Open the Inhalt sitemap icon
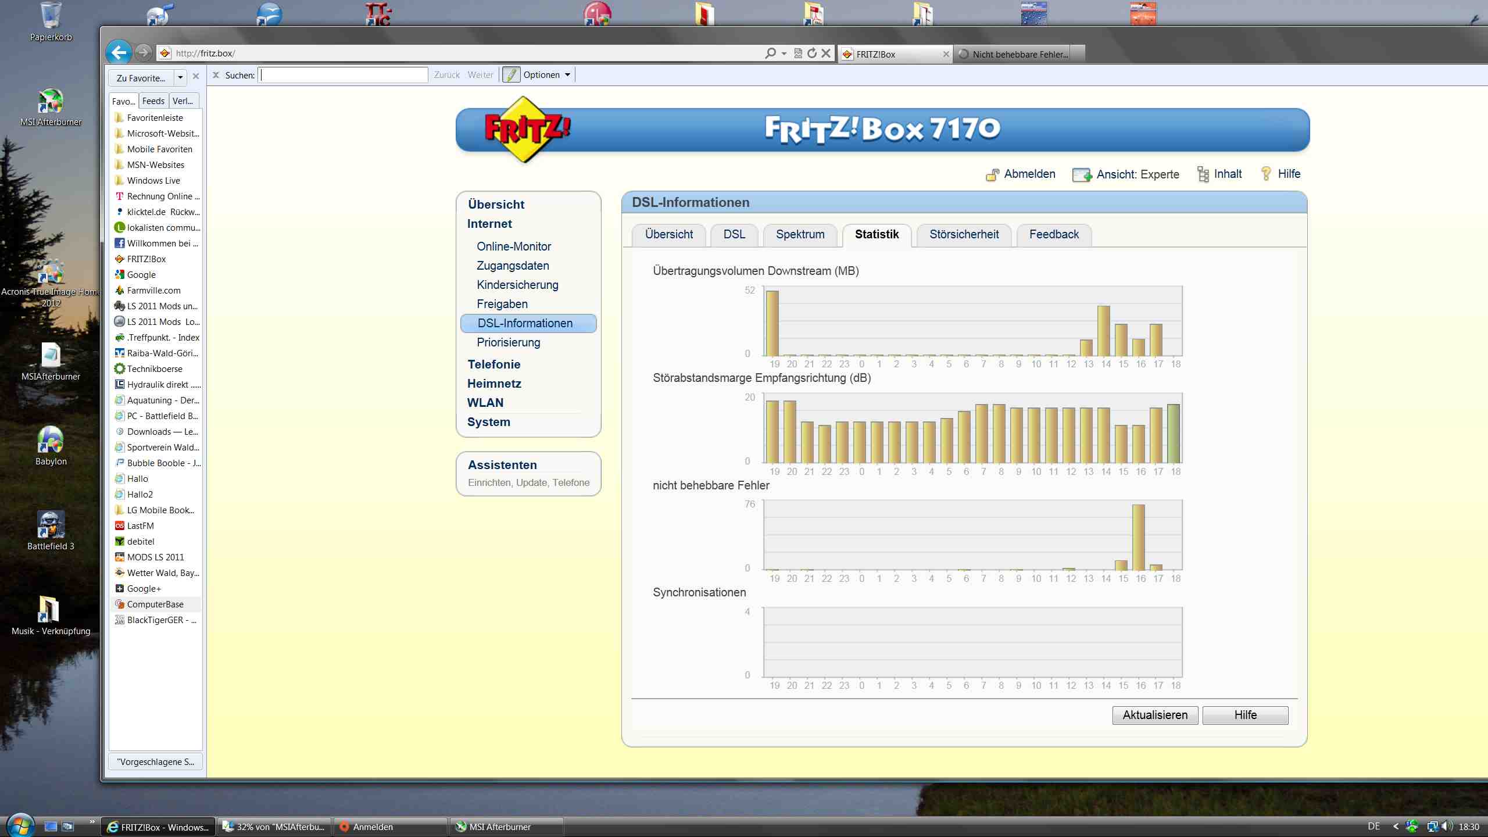The height and width of the screenshot is (837, 1488). 1203,174
